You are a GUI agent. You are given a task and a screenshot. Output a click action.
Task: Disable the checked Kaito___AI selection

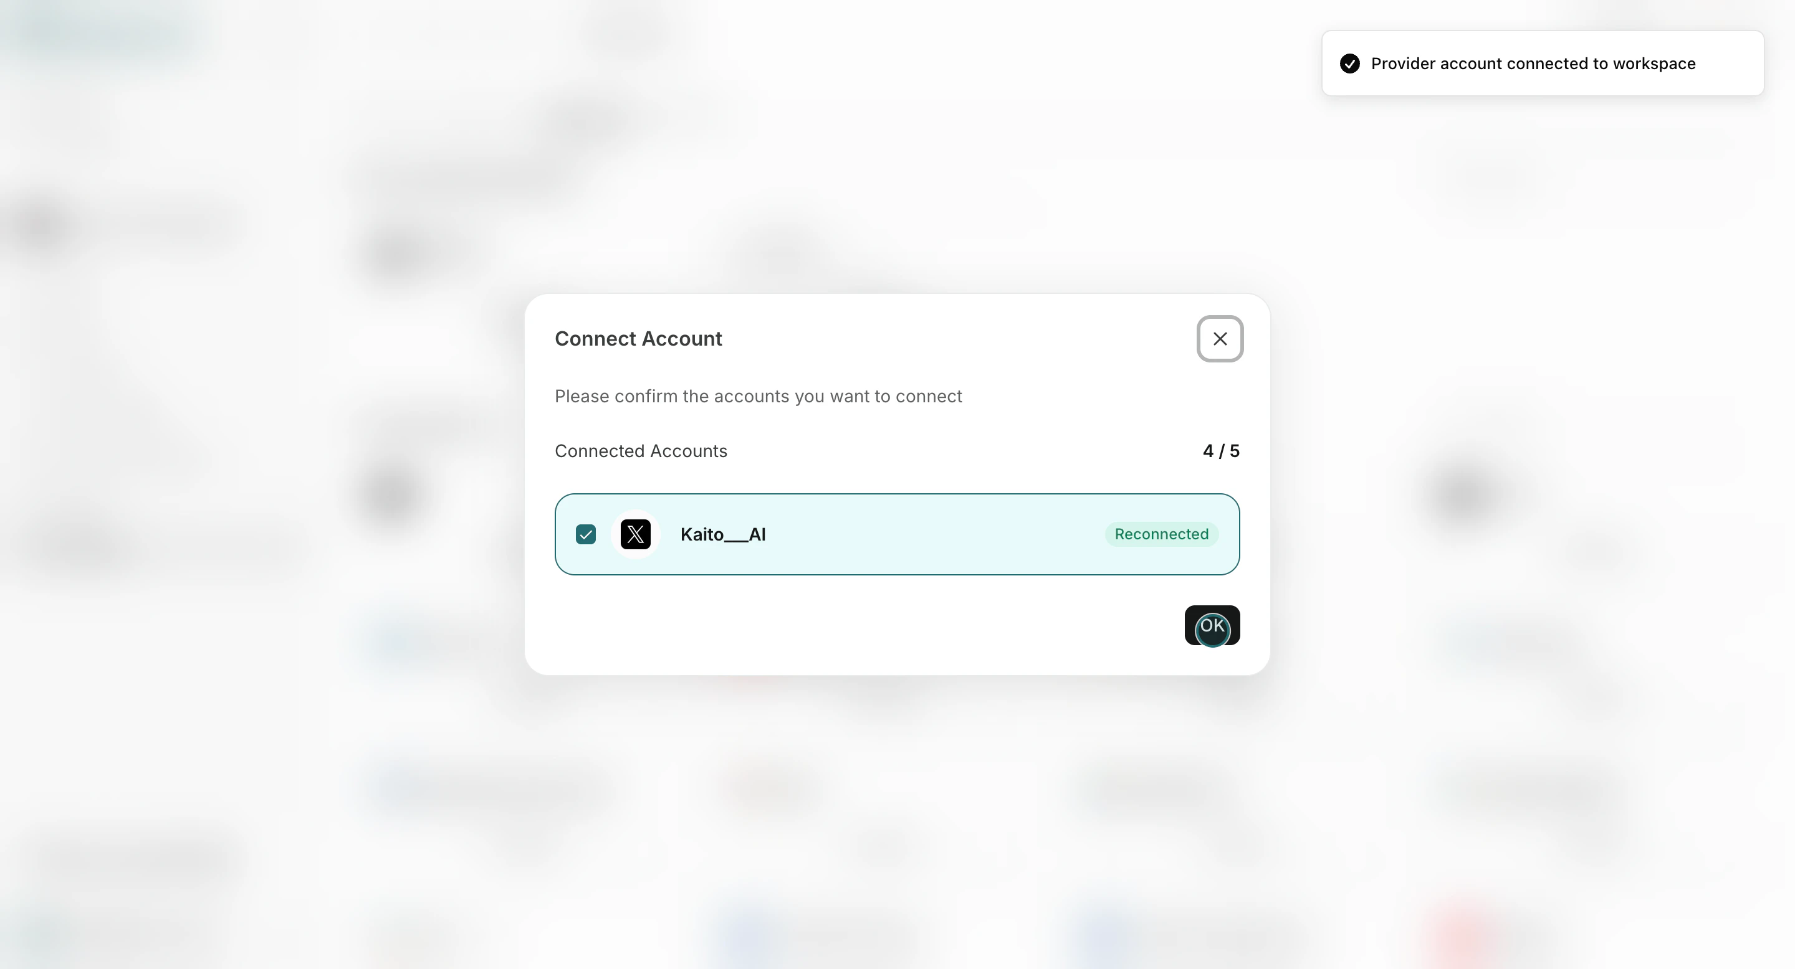click(x=585, y=534)
